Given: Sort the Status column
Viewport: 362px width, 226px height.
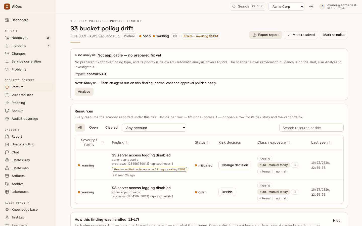Looking at the screenshot, I should pyautogui.click(x=202, y=142).
